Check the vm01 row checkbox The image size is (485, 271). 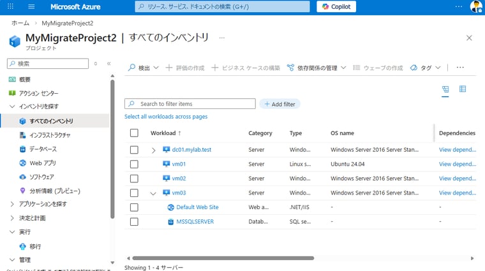click(x=134, y=164)
